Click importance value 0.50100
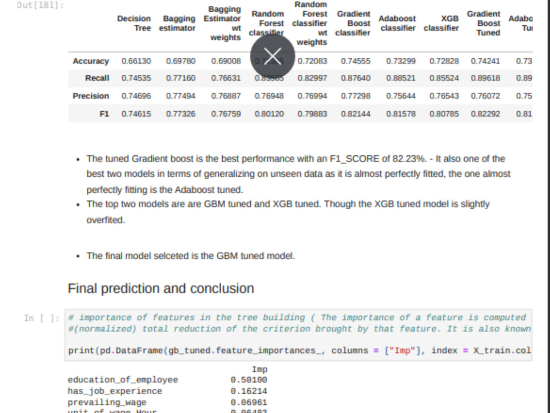The height and width of the screenshot is (413, 550). [x=249, y=379]
